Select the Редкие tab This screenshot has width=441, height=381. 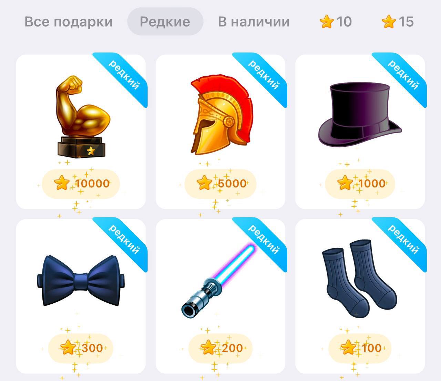165,21
